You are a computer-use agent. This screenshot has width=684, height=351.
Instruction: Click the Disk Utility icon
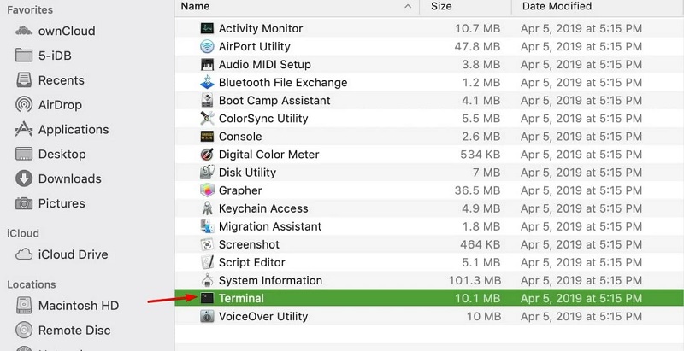coord(207,173)
